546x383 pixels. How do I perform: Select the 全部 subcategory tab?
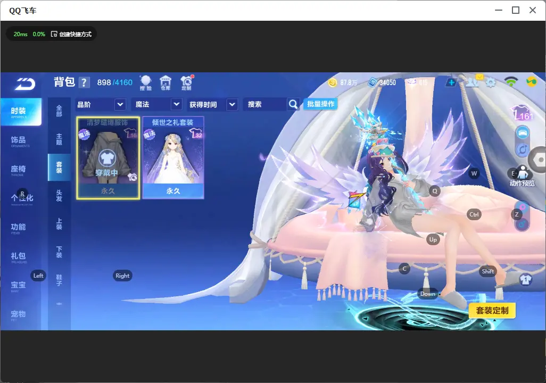pyautogui.click(x=59, y=111)
